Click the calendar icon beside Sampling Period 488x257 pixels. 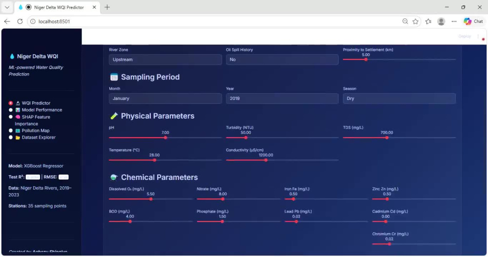[x=114, y=77]
